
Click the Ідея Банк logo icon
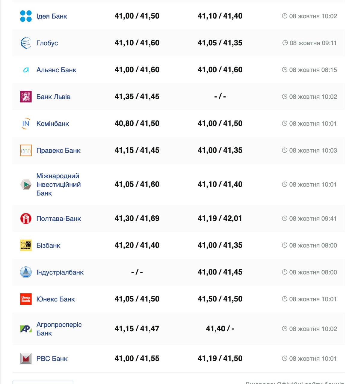point(26,16)
